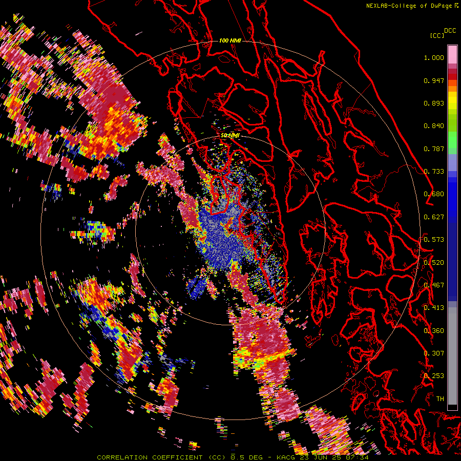The height and width of the screenshot is (461, 461).
Task: Pick the bright green segment of the color bar
Action: pos(452,140)
